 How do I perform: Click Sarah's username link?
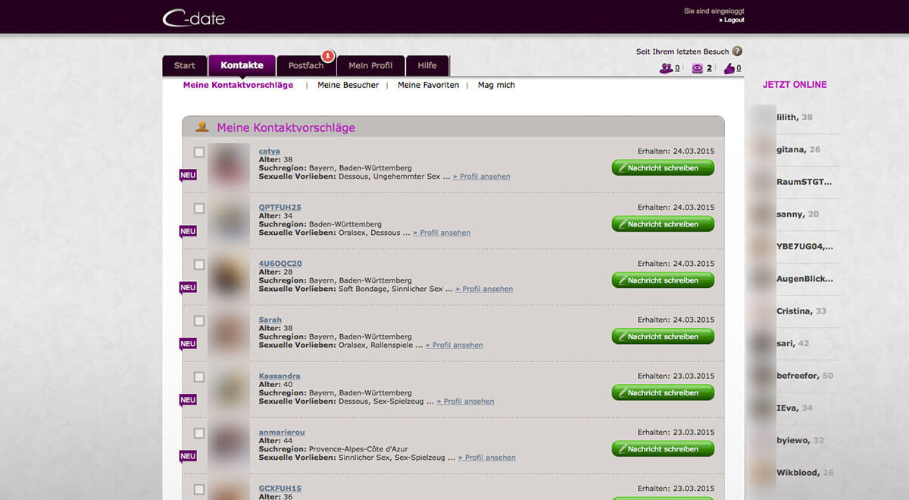(x=270, y=320)
